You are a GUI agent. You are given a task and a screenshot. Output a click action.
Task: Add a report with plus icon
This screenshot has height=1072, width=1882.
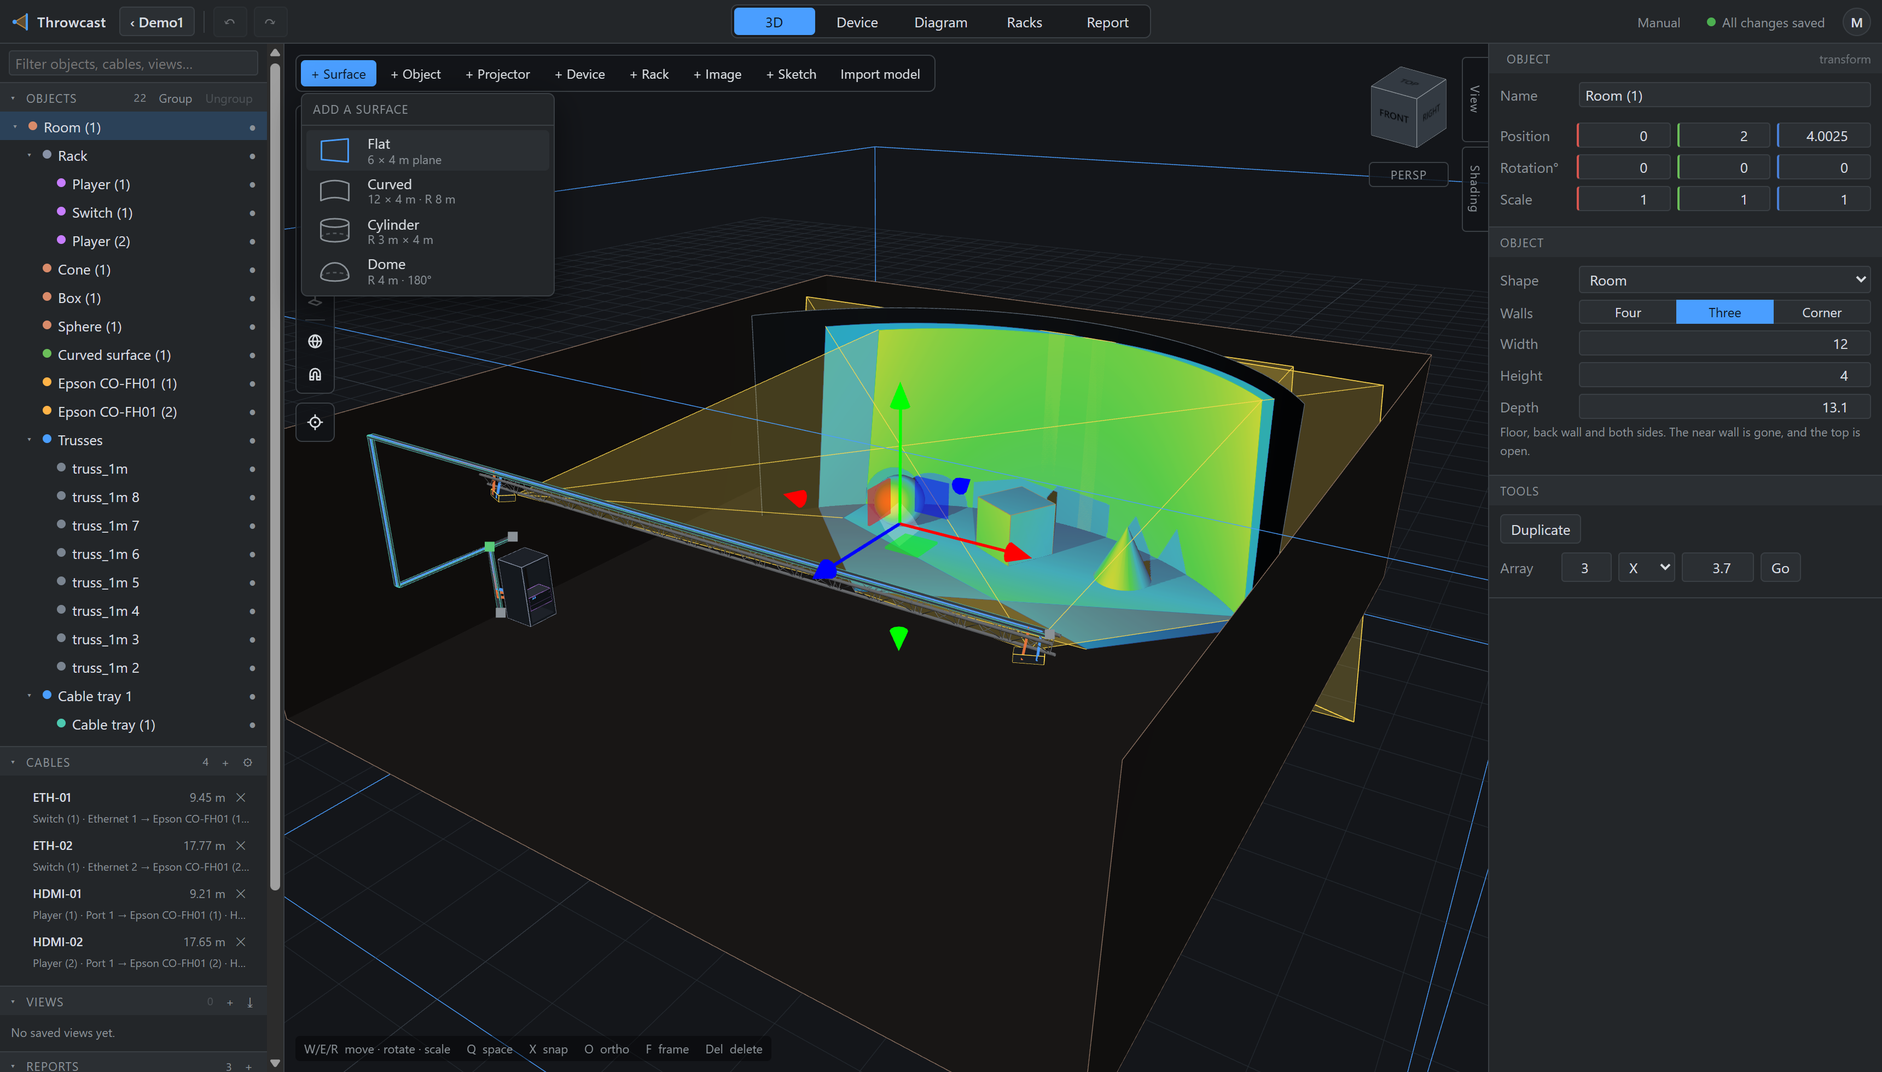(x=249, y=1066)
